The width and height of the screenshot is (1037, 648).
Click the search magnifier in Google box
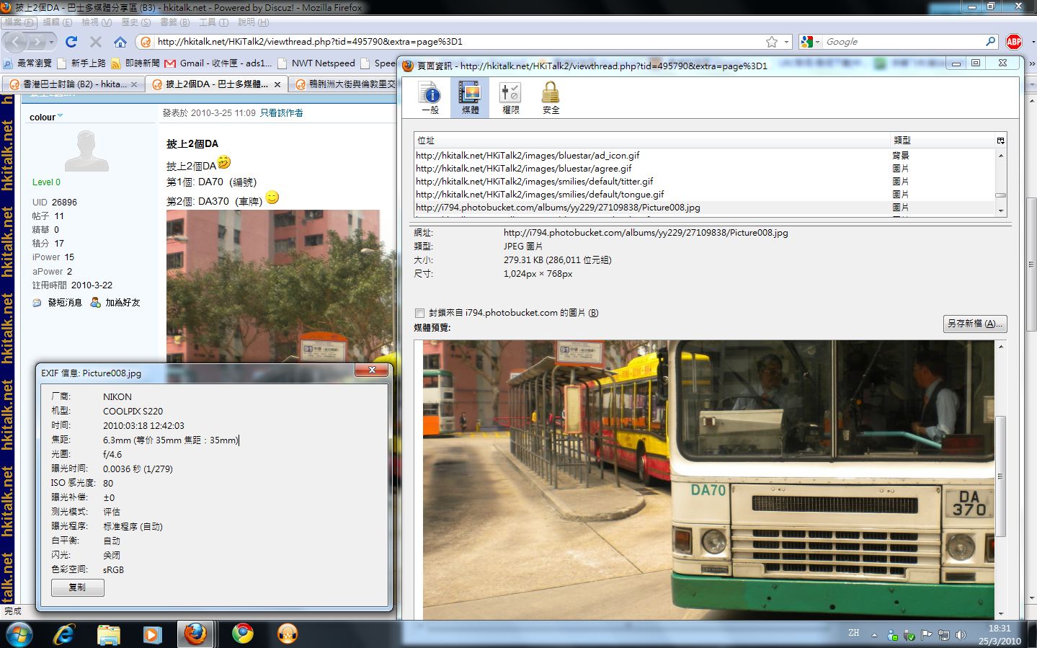pos(991,42)
